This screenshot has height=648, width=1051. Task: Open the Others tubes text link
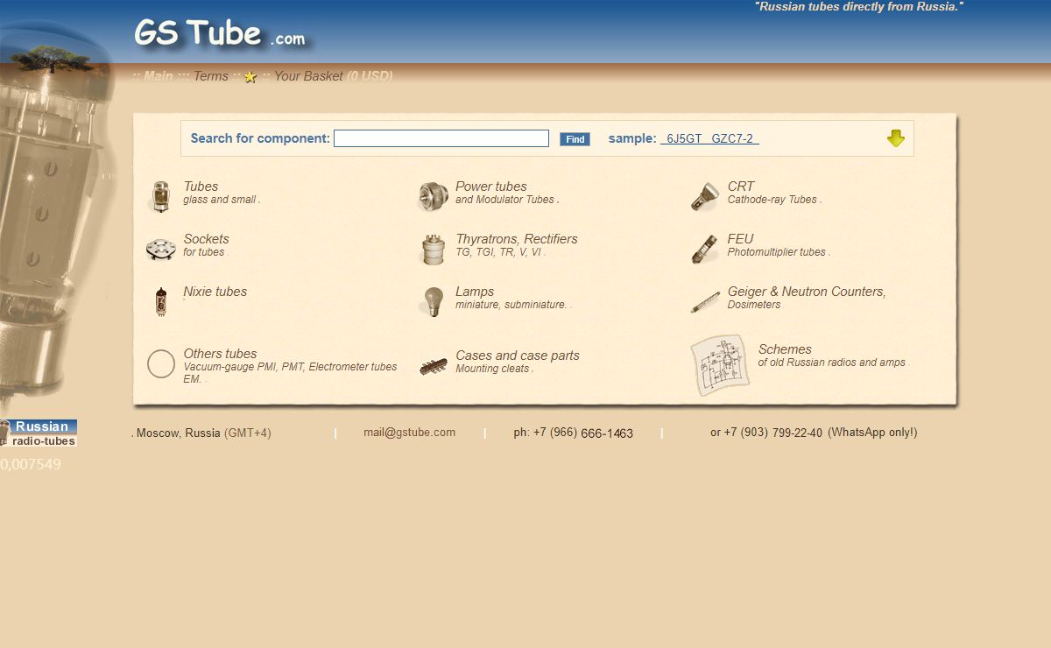pyautogui.click(x=220, y=354)
